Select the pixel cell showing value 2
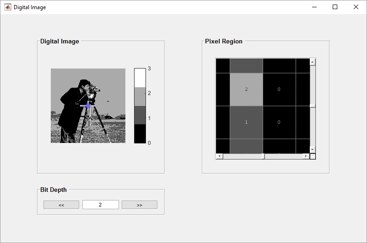This screenshot has width=367, height=243. (x=246, y=89)
